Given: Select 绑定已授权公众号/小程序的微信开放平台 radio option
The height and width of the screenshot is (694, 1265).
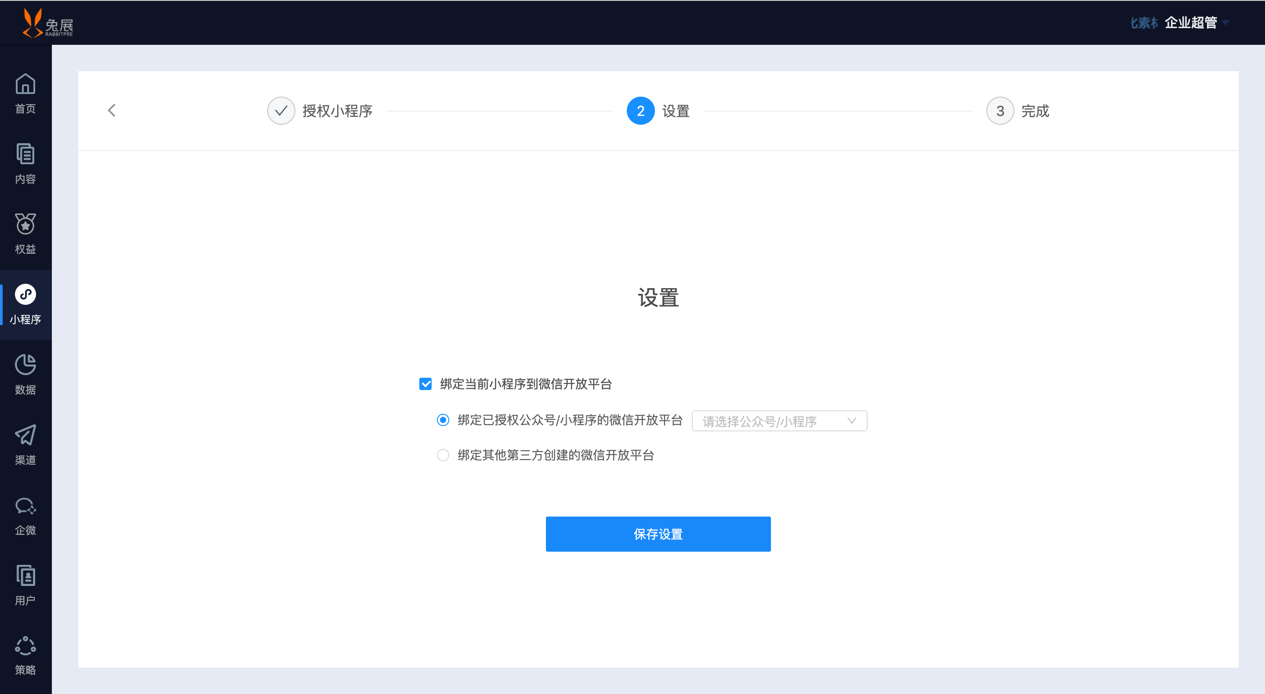Looking at the screenshot, I should pyautogui.click(x=443, y=420).
